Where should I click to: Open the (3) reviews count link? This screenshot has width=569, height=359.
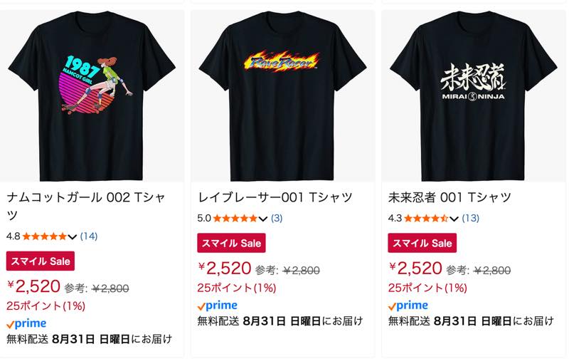(x=277, y=219)
